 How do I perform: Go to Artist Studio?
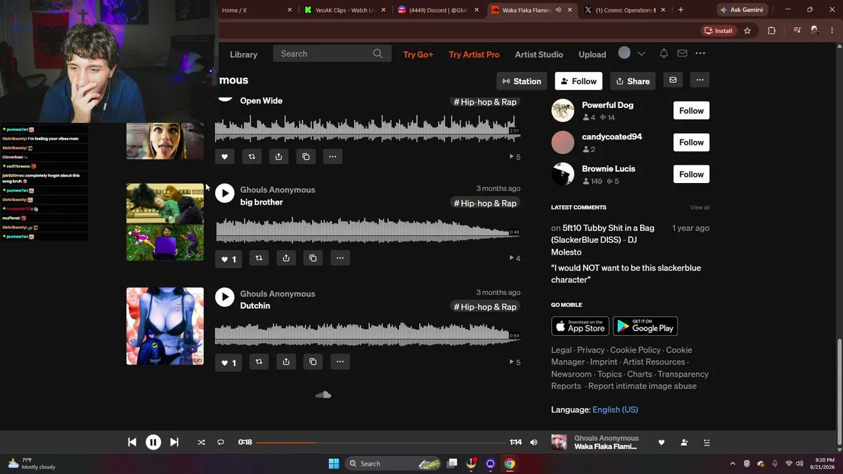click(539, 55)
